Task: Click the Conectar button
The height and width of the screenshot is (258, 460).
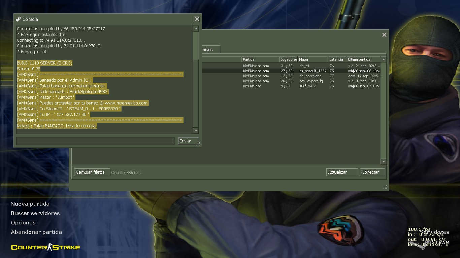Action: point(372,172)
